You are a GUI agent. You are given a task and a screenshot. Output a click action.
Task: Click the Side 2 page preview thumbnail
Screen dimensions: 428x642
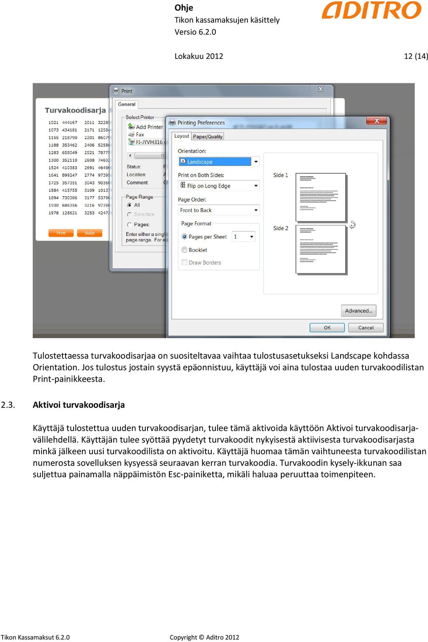(x=321, y=249)
